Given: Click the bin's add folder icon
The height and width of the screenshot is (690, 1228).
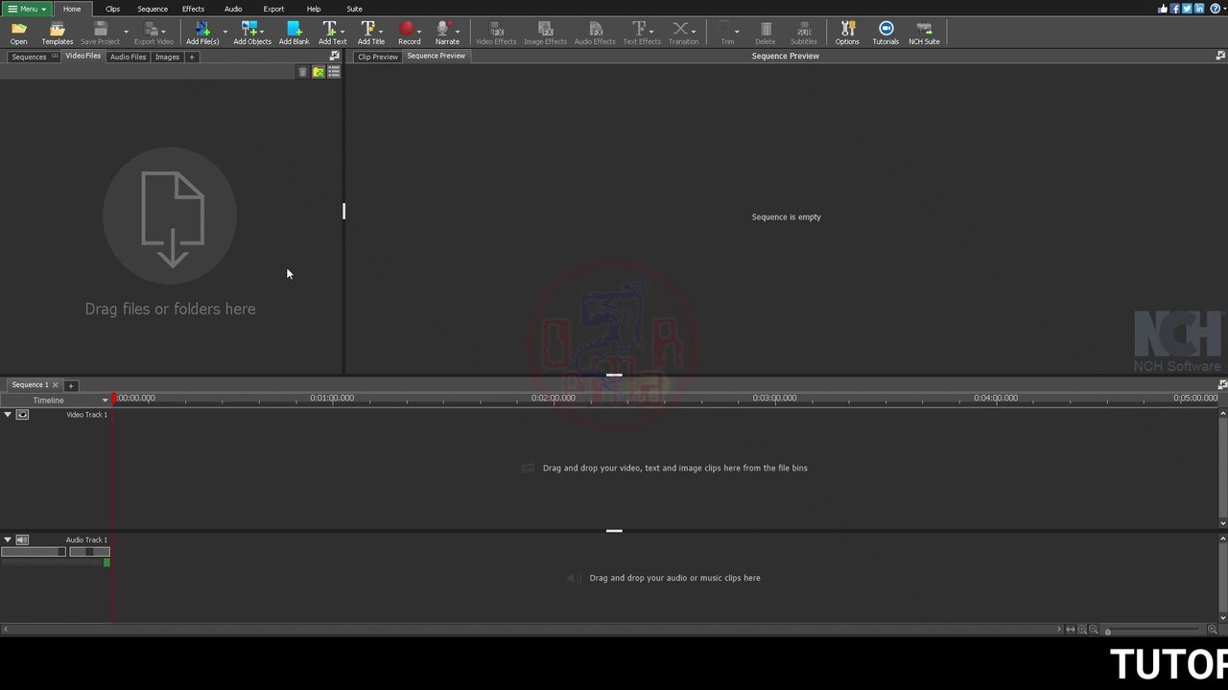Looking at the screenshot, I should 319,72.
